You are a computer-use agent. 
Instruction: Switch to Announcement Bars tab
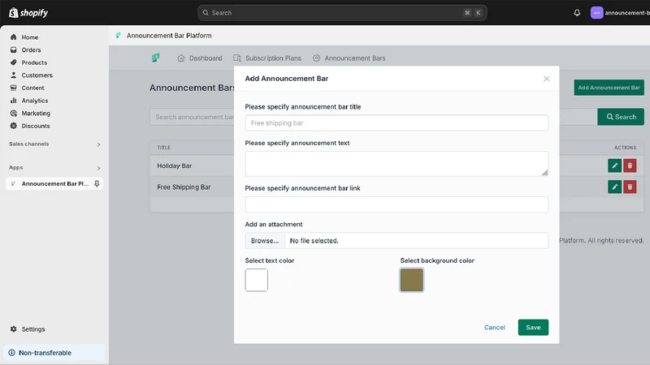[349, 58]
